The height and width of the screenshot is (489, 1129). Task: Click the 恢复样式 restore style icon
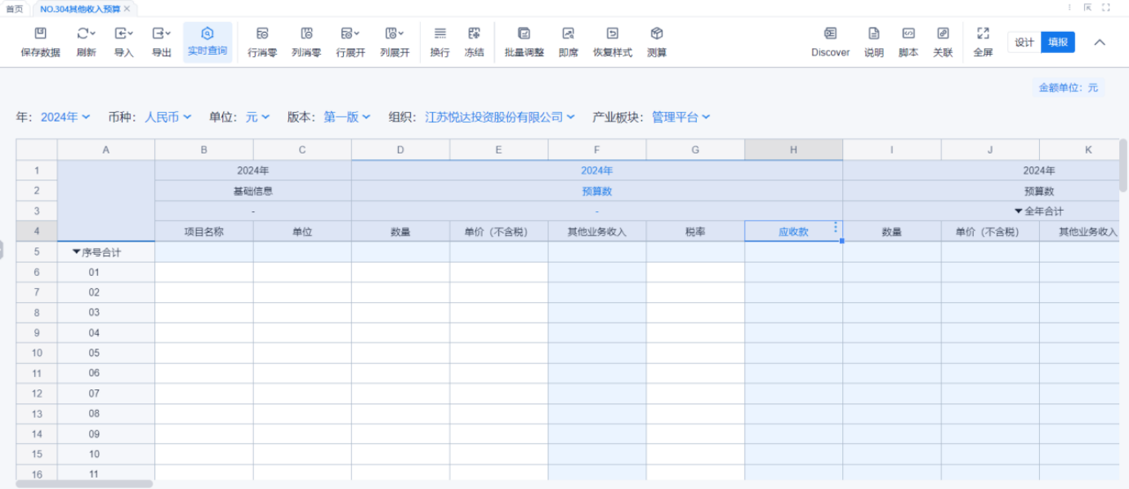(612, 34)
